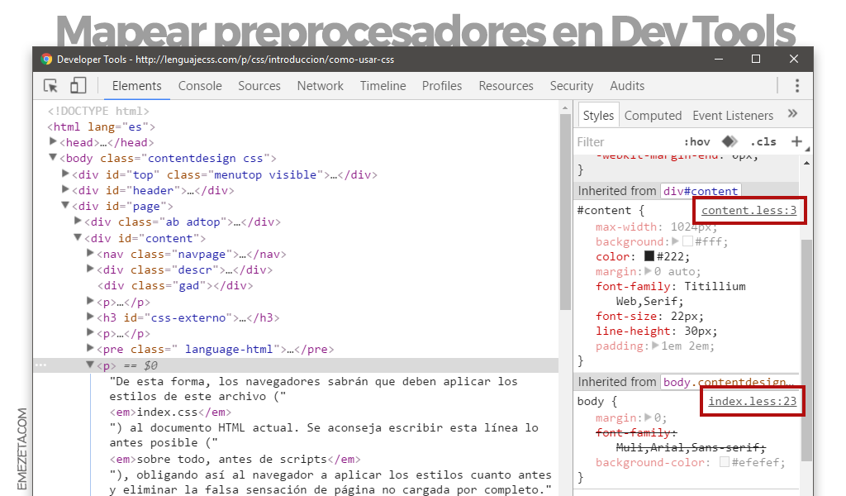Image resolution: width=846 pixels, height=496 pixels.
Task: Collapse the div id page node
Action: click(65, 205)
